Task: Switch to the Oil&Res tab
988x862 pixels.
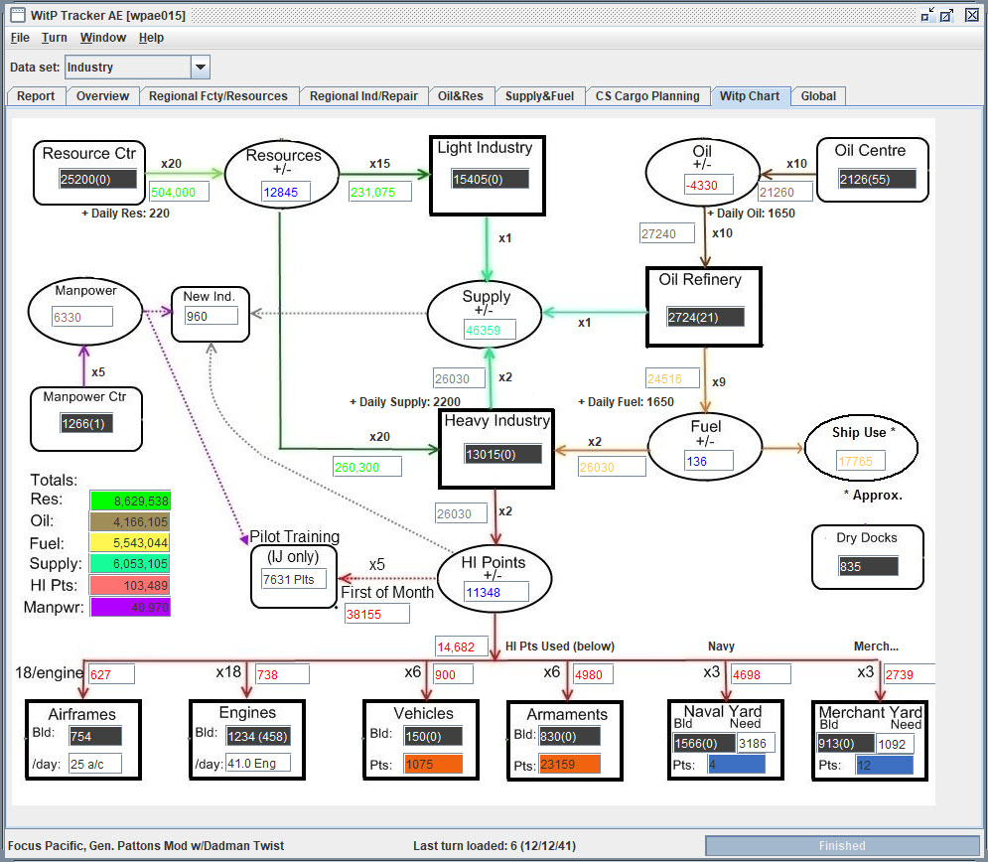Action: 461,96
